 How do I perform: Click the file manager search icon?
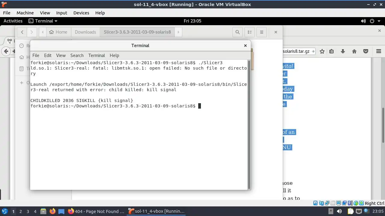[x=238, y=32]
